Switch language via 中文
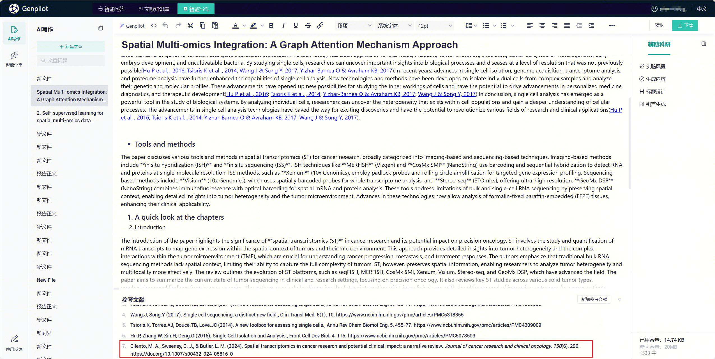 702,9
